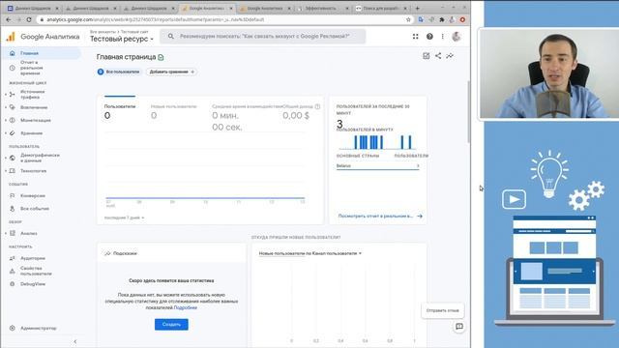
Task: Click the page vertical scrollbar
Action: (x=468, y=112)
